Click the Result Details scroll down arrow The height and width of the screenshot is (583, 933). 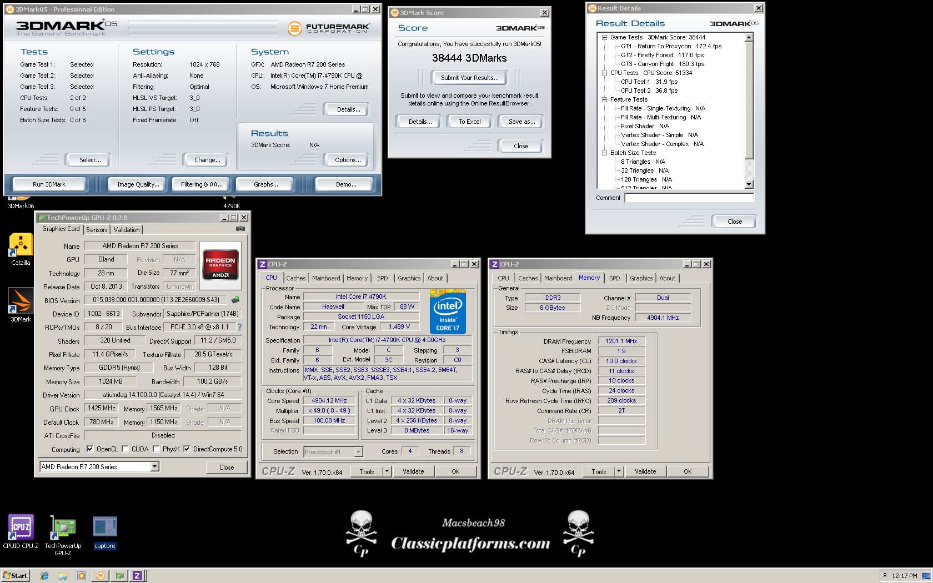click(749, 184)
